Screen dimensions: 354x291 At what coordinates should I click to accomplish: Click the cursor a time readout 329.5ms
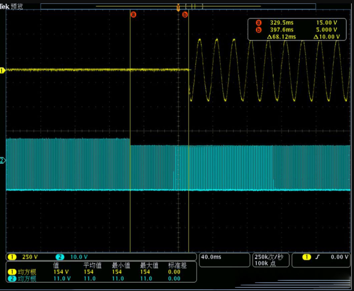282,23
